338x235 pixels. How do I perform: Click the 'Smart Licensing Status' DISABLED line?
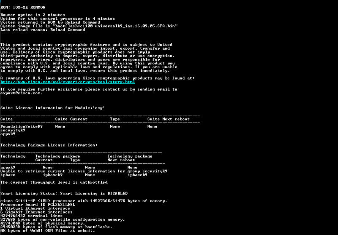[x=64, y=194]
